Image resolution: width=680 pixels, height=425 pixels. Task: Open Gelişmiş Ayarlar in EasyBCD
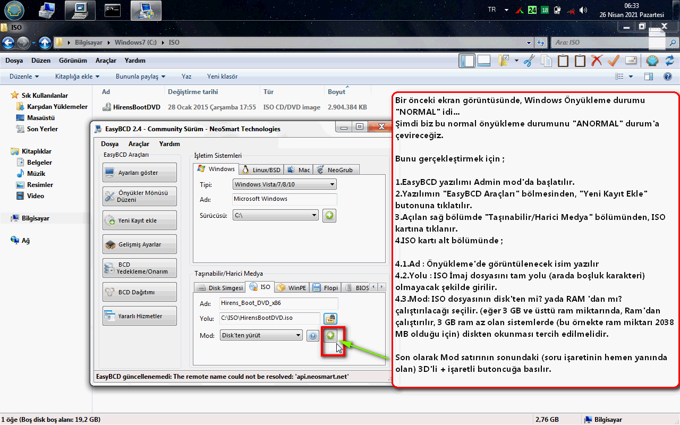tap(140, 244)
